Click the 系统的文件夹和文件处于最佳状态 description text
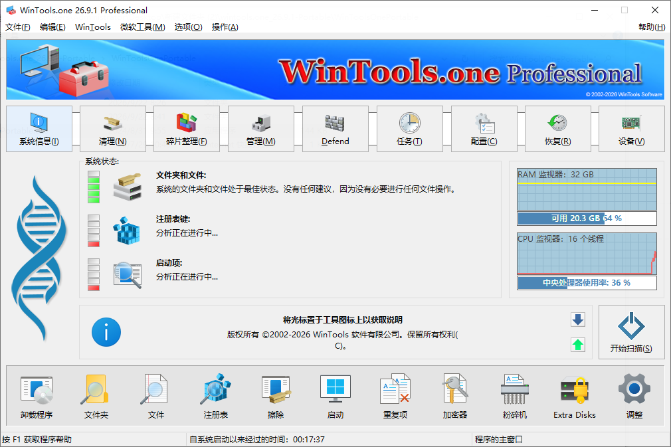The width and height of the screenshot is (671, 447). [306, 189]
